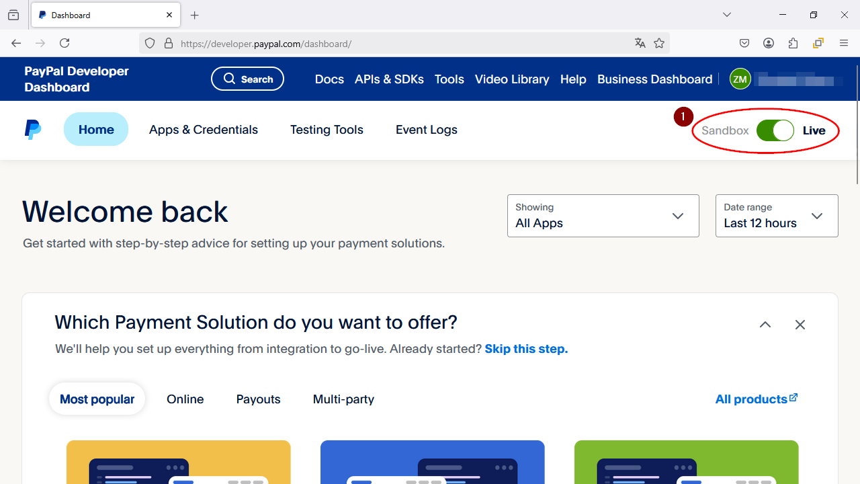Select the Most popular filter
This screenshot has width=860, height=484.
(x=97, y=399)
